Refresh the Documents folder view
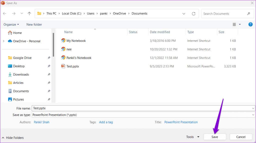 (193, 14)
